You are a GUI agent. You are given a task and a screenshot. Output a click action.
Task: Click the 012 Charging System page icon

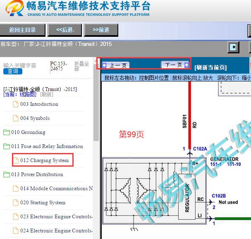16,160
